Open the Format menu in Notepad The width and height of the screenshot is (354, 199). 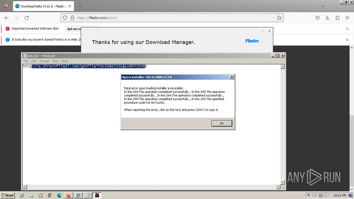click(x=44, y=61)
